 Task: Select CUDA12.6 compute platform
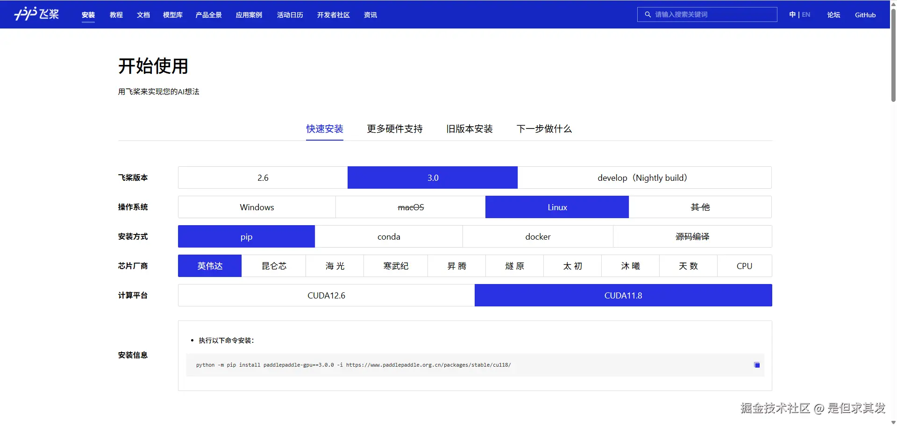point(326,295)
